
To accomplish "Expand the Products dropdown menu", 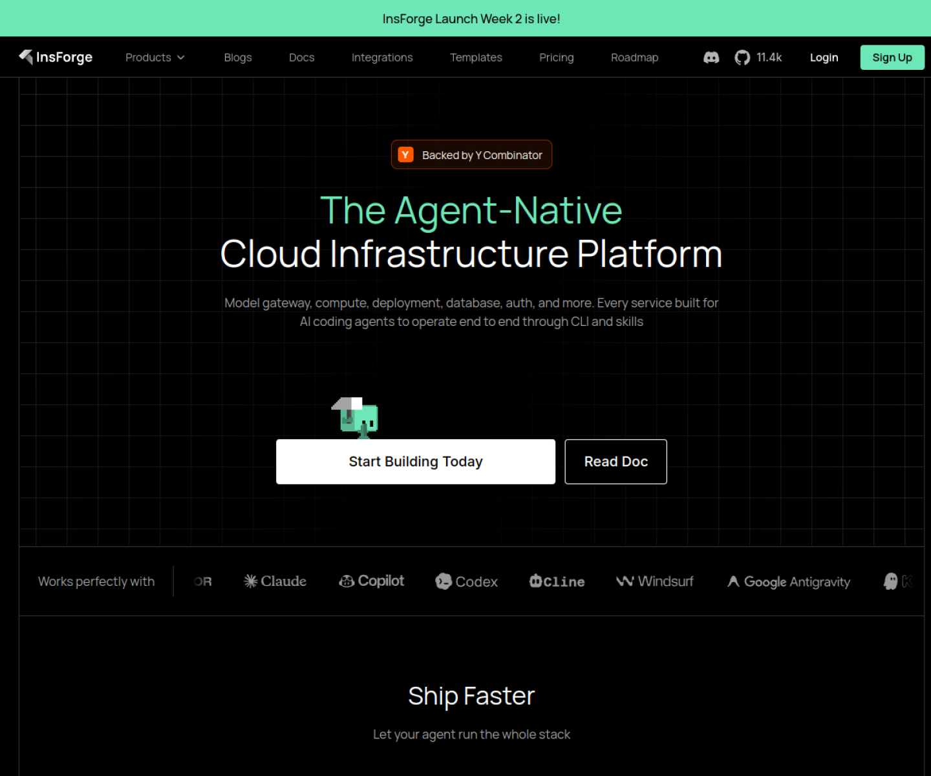I will pyautogui.click(x=155, y=58).
